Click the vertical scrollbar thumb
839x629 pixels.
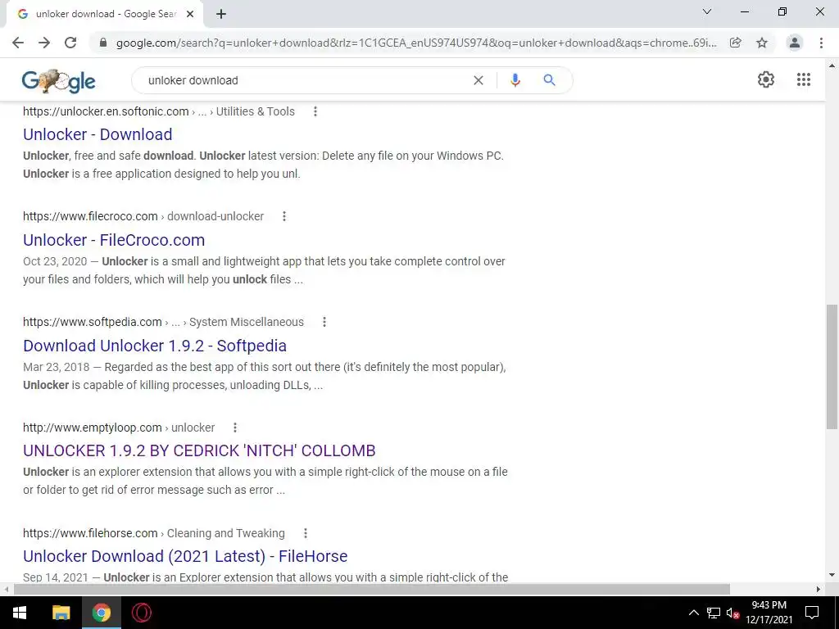[x=832, y=366]
